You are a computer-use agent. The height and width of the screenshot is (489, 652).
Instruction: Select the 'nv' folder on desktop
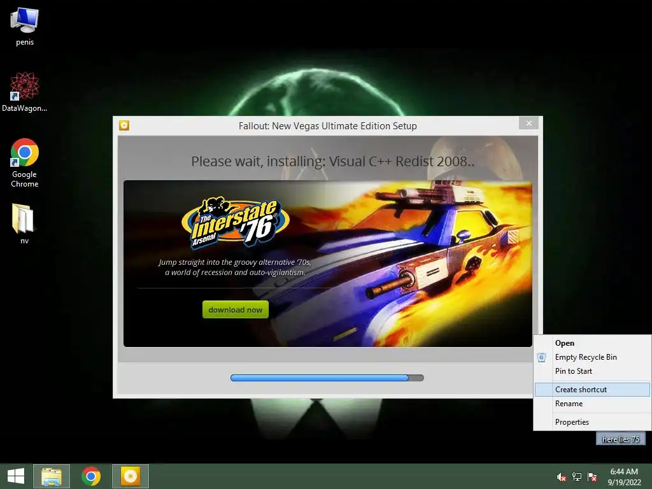[25, 223]
